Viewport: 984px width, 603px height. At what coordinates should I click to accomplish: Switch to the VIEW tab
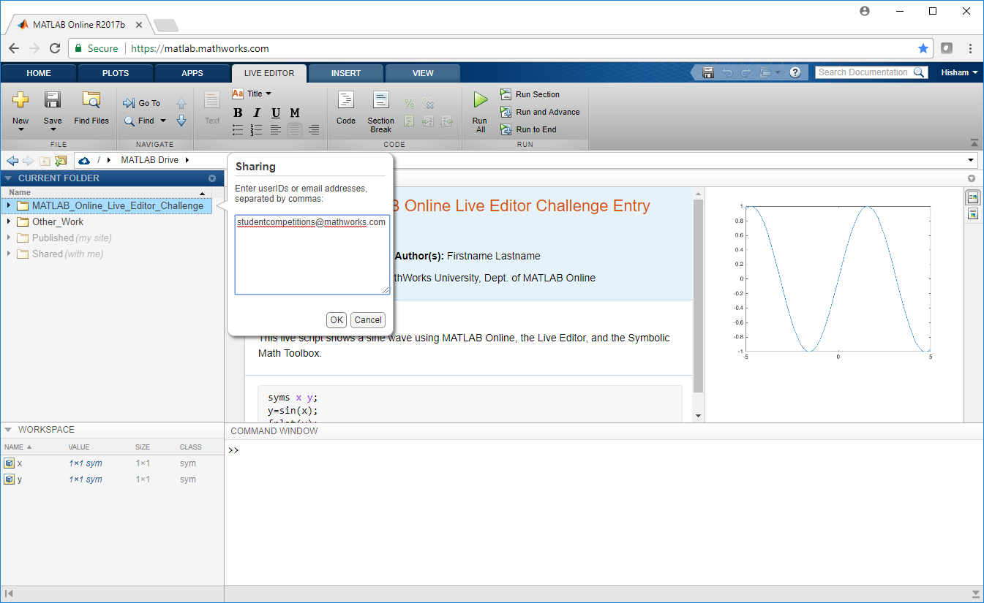[x=423, y=73]
